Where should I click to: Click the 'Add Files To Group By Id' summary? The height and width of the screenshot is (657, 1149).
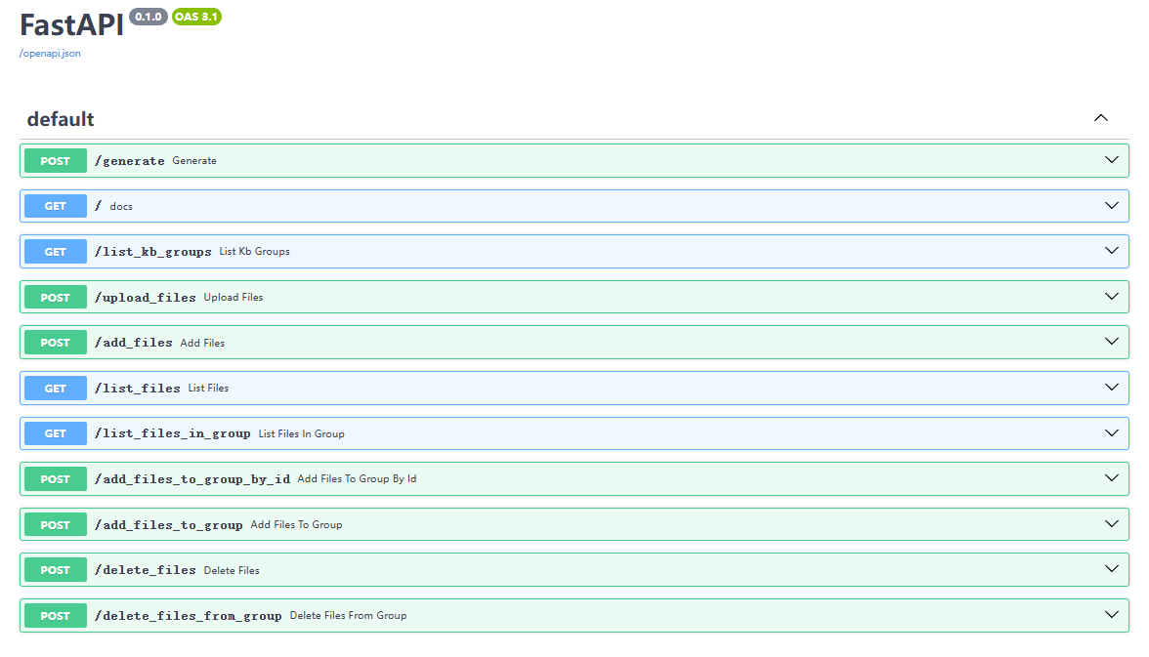(x=357, y=478)
